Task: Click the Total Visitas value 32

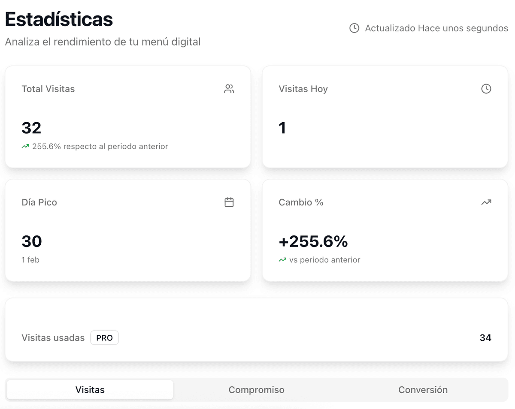Action: coord(31,128)
